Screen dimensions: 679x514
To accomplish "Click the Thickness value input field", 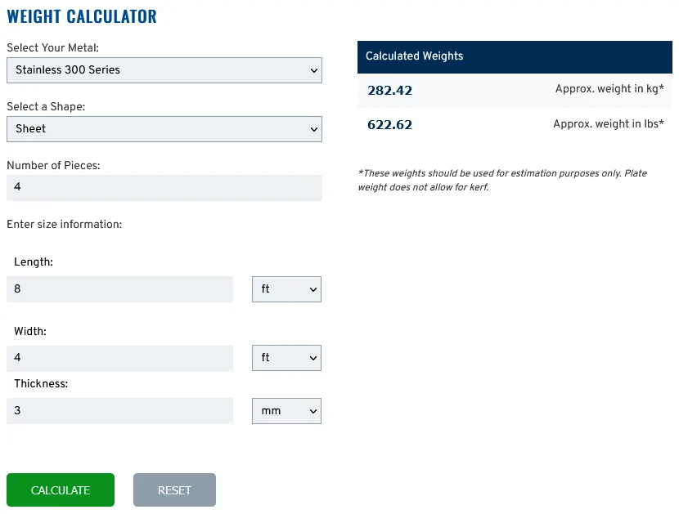I will (119, 411).
